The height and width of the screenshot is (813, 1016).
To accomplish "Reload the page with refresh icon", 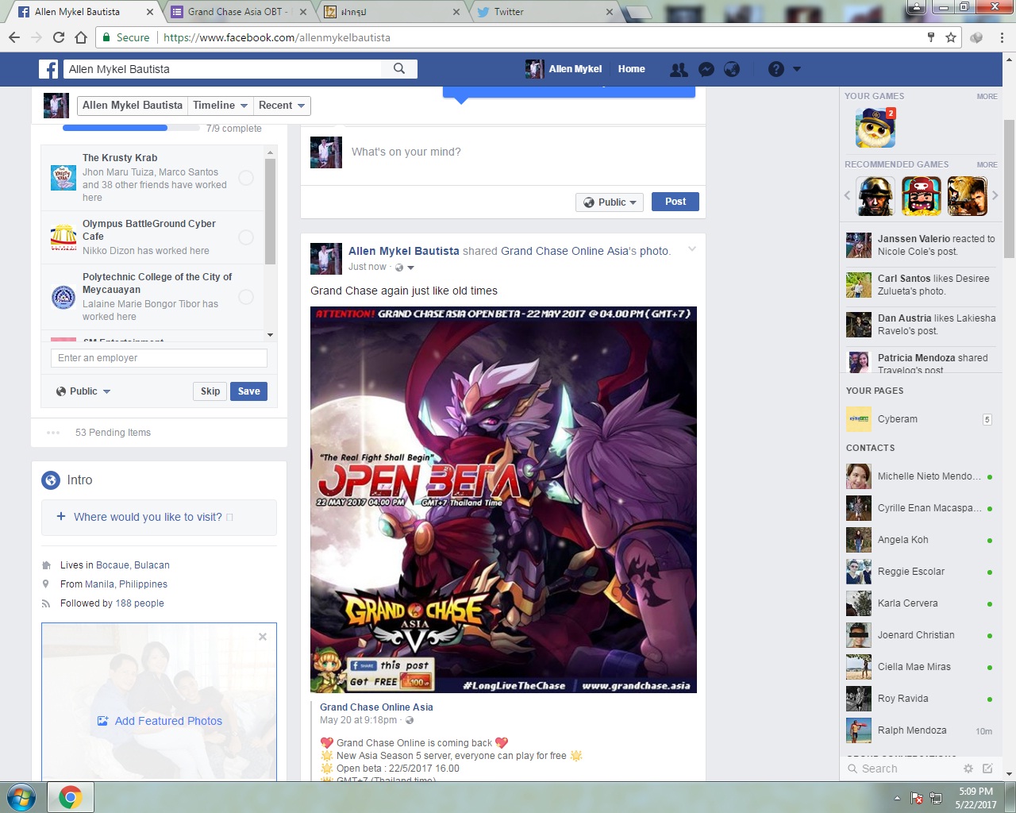I will (59, 37).
